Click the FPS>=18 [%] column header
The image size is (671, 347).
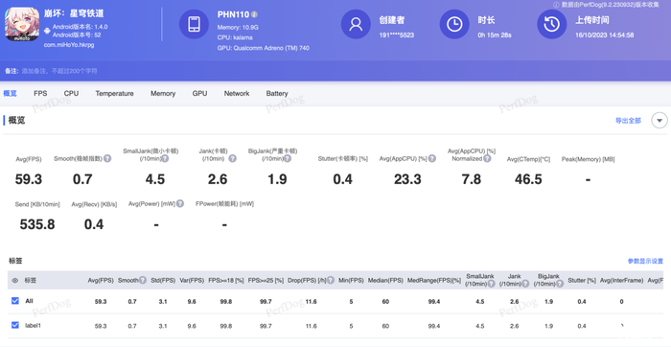226,280
